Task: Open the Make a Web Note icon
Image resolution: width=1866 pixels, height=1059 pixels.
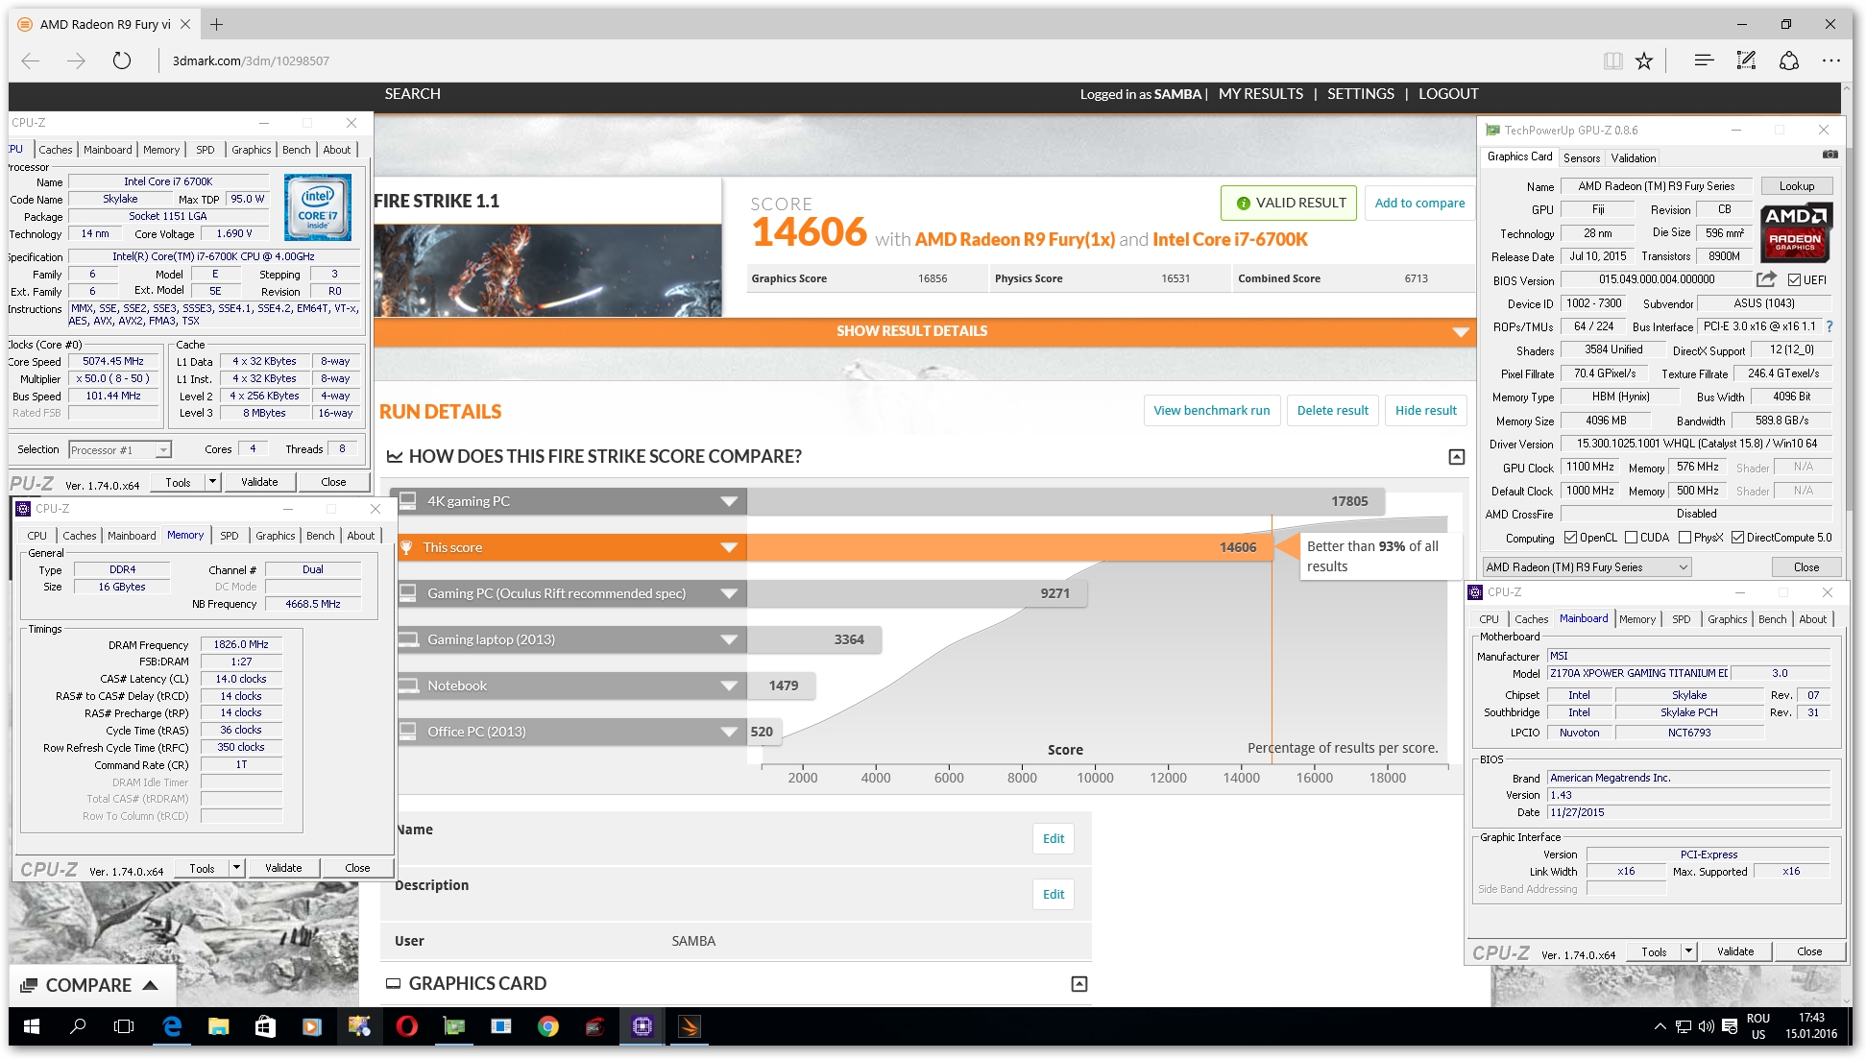Action: (1747, 60)
